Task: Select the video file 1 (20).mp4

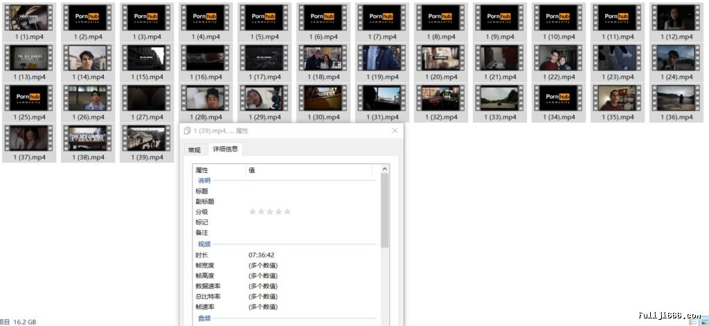Action: (x=441, y=62)
